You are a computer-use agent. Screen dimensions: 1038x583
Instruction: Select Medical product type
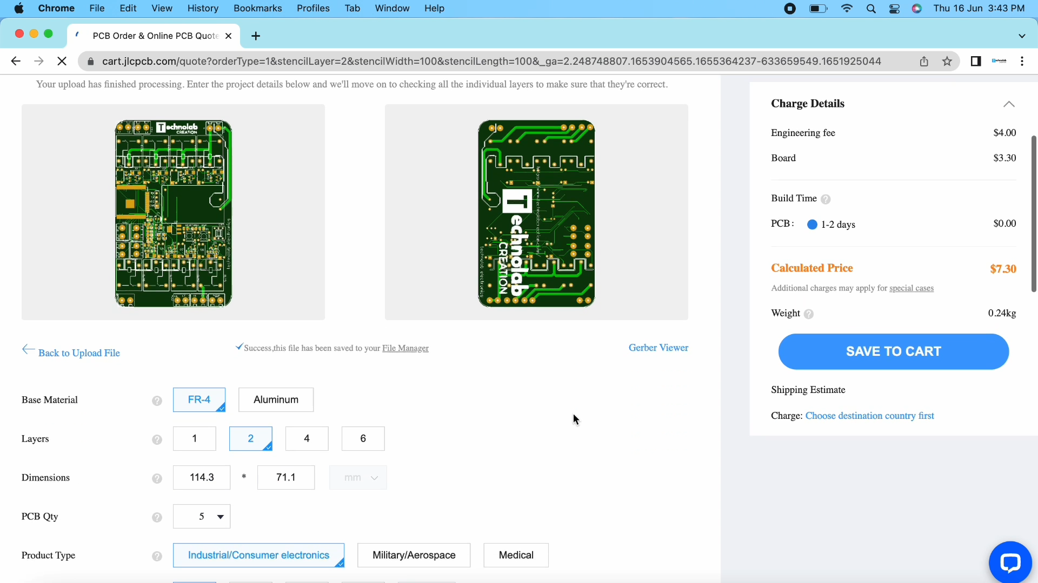(x=516, y=555)
